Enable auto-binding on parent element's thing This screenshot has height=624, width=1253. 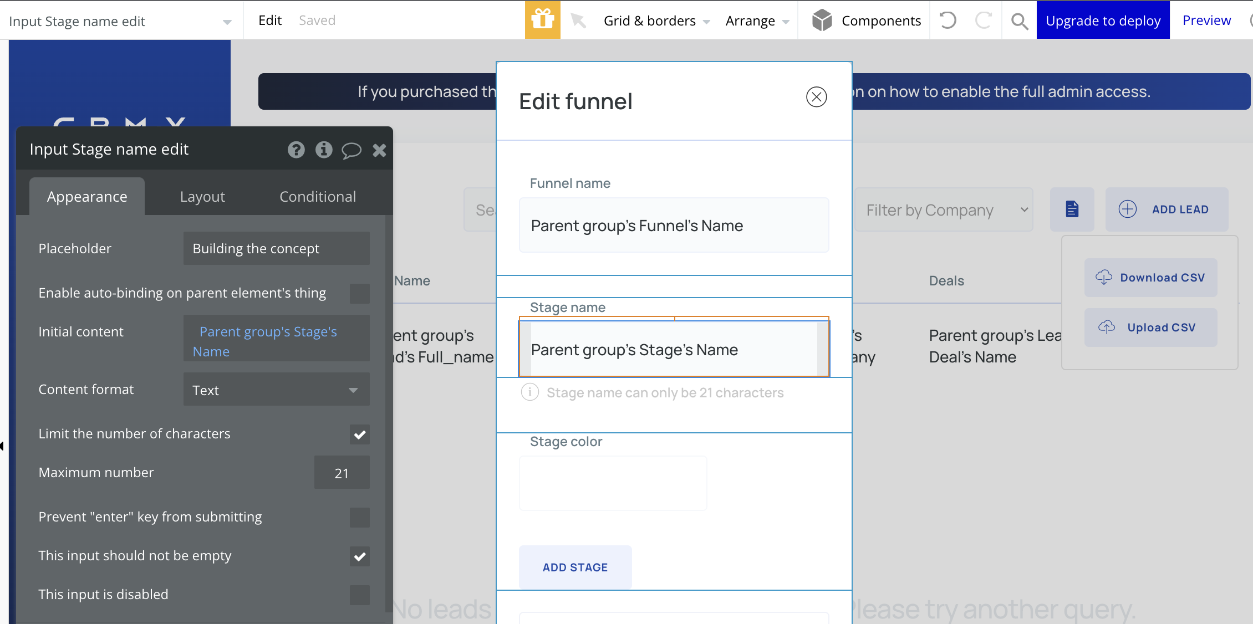(359, 294)
